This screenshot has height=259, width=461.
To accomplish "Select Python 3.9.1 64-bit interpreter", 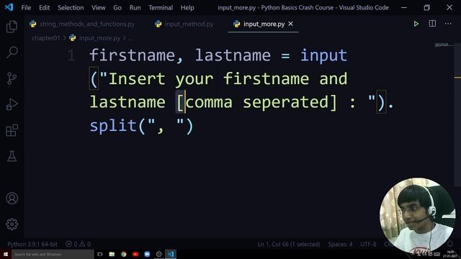I will pos(32,244).
